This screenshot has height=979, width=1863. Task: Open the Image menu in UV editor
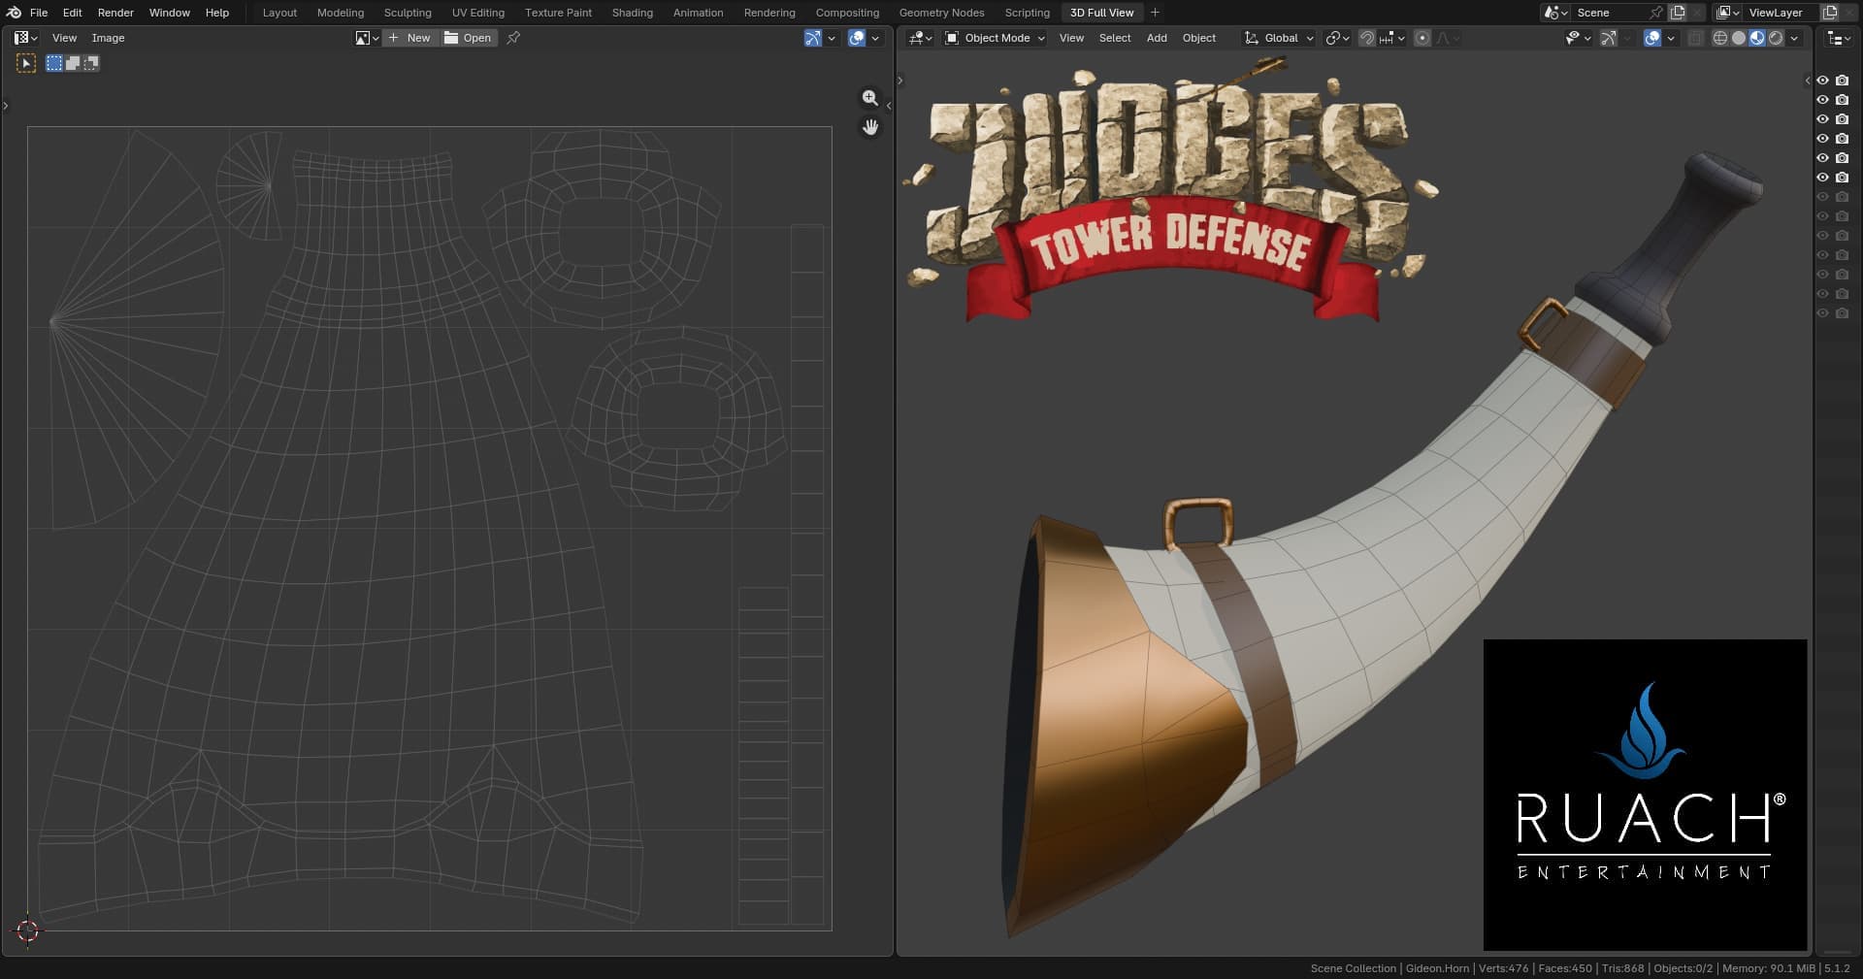108,38
